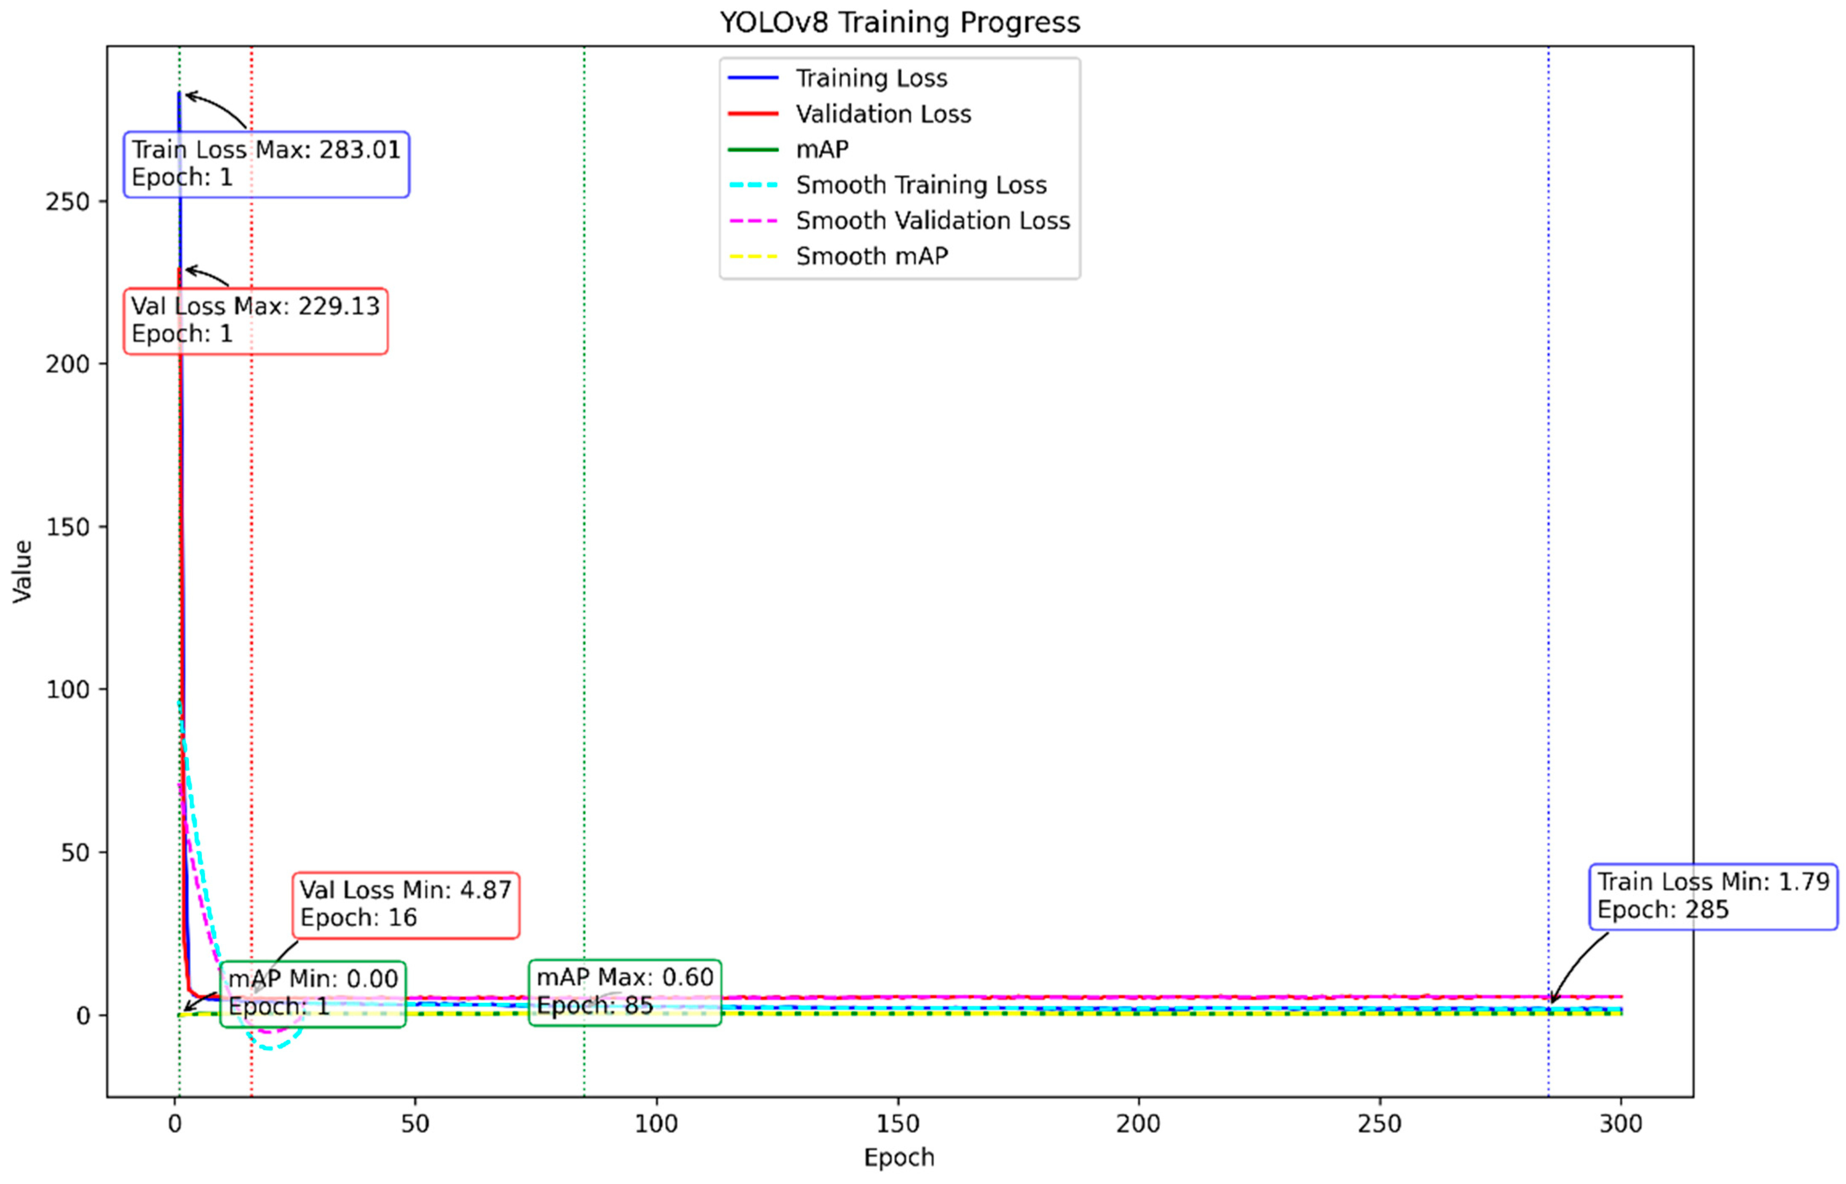Click the y-axis tick label 200
The image size is (1846, 1184).
click(x=68, y=364)
